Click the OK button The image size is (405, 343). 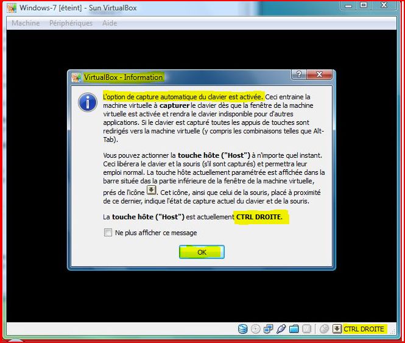202,252
